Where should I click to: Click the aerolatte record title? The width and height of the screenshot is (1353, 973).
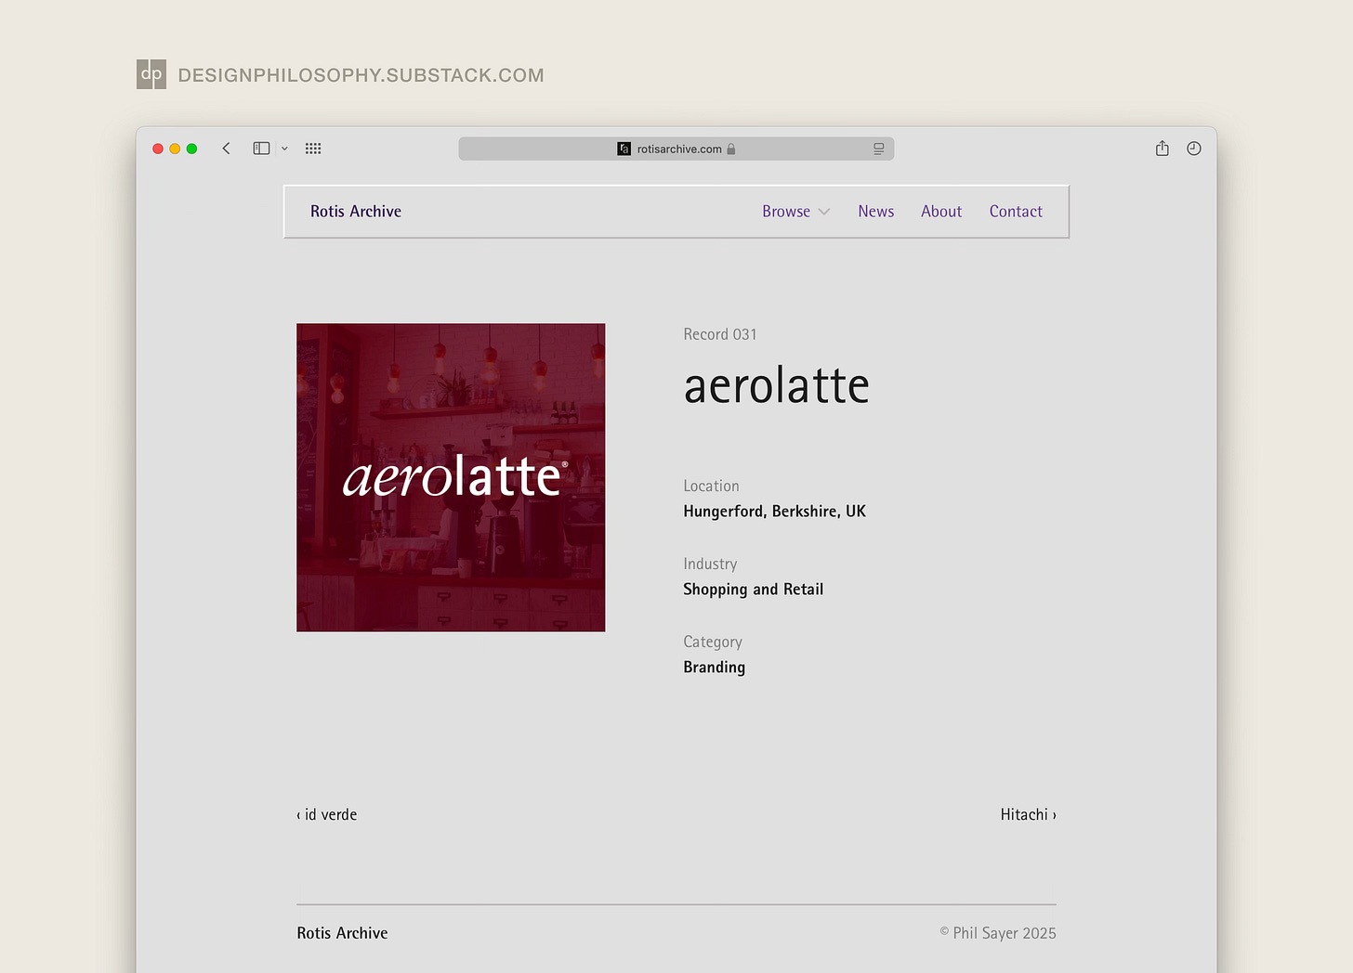click(777, 386)
